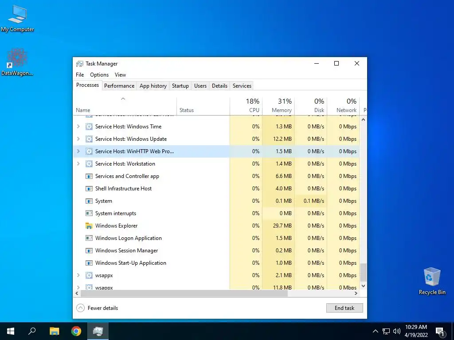Open the Windows Start menu
The height and width of the screenshot is (340, 454).
pos(11,331)
